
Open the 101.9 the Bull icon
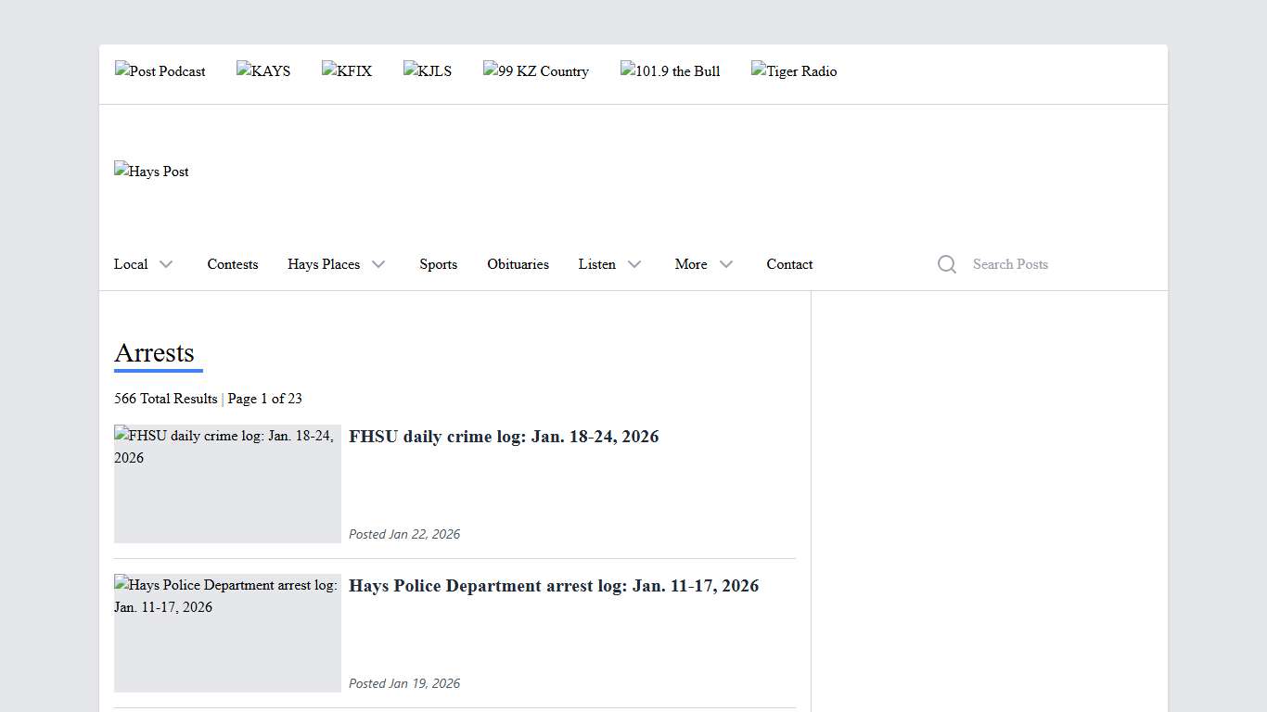[671, 71]
